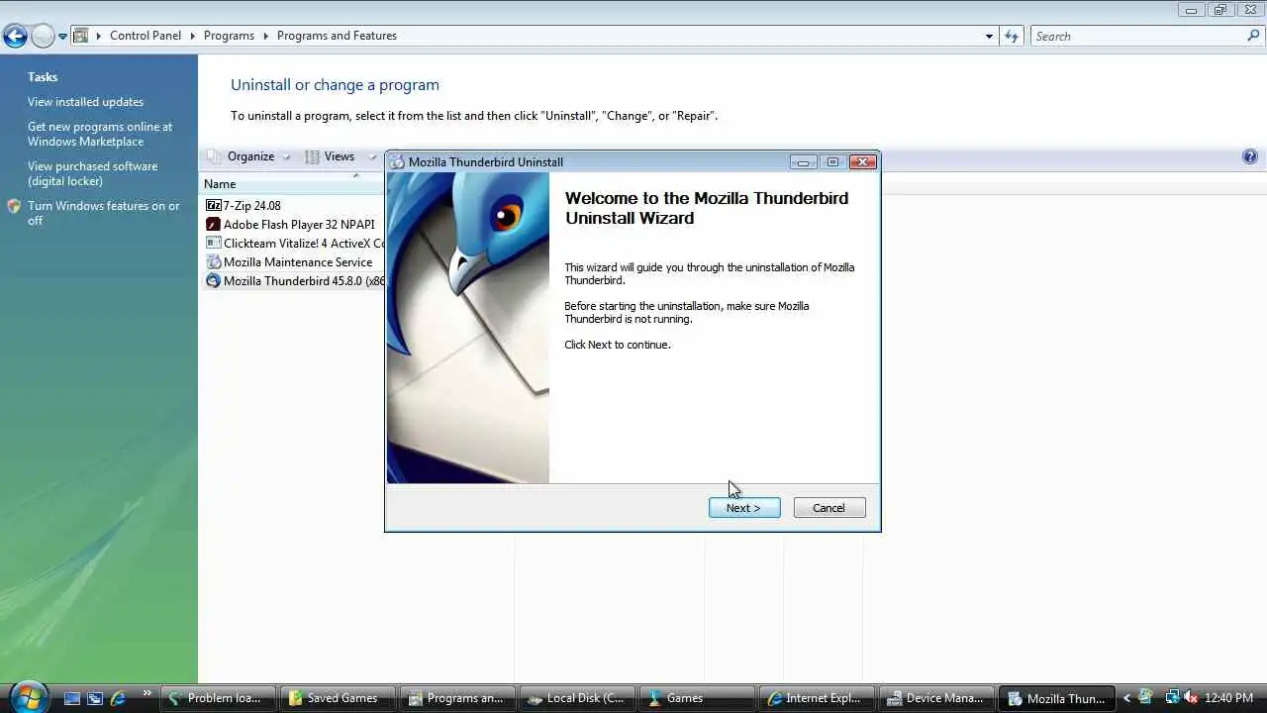Expand the arrow before Control Panel breadcrumb
This screenshot has height=713, width=1267.
98,36
